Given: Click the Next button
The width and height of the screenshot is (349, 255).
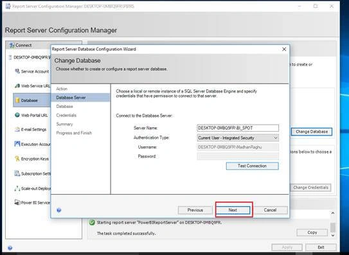Looking at the screenshot, I should click(x=233, y=210).
